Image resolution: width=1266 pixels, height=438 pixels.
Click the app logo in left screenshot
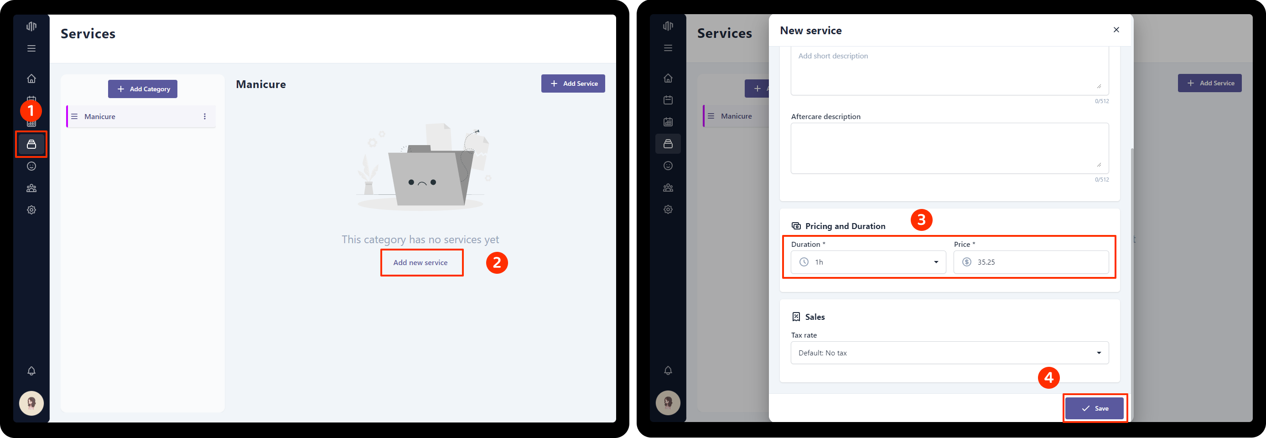click(x=31, y=26)
